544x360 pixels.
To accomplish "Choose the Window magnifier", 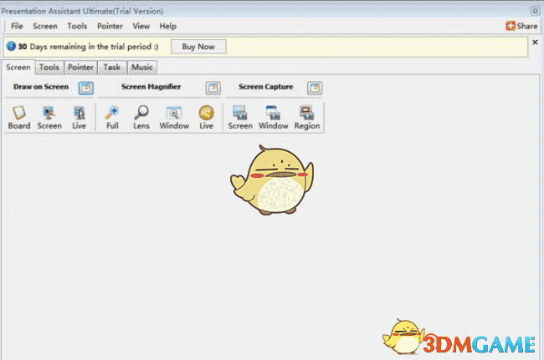I will [x=174, y=118].
